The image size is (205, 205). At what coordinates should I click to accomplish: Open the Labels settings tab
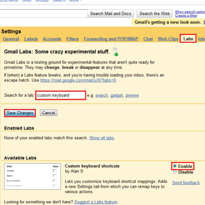tap(31, 39)
